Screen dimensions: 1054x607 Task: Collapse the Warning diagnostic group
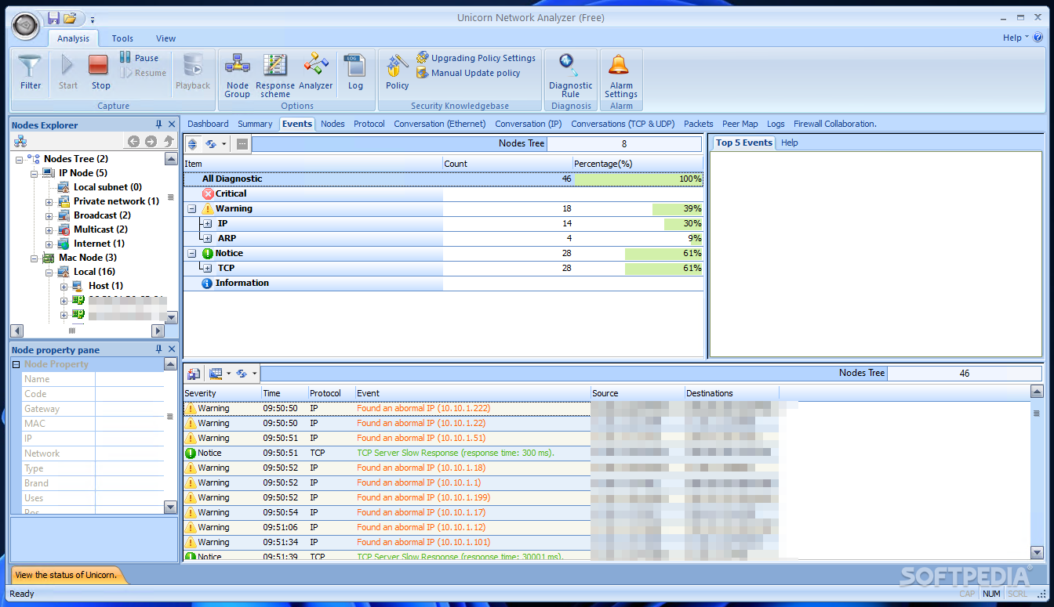point(192,209)
